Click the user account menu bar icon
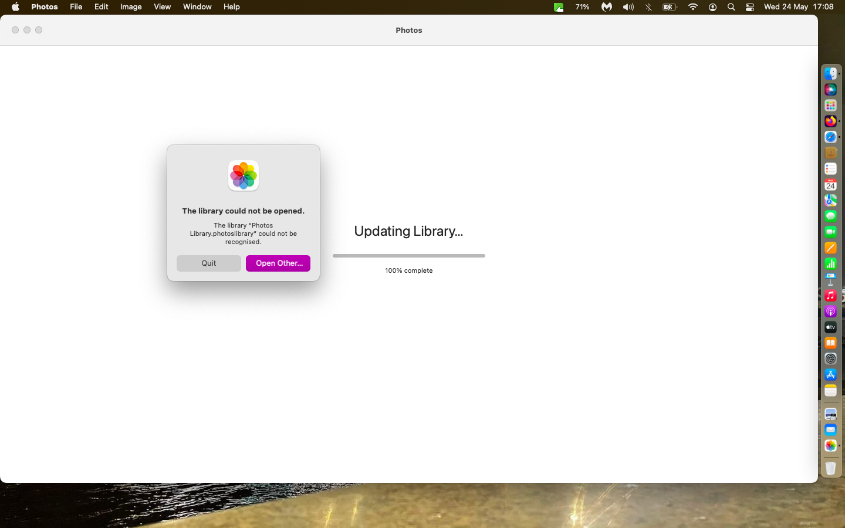This screenshot has width=845, height=528. 712,7
